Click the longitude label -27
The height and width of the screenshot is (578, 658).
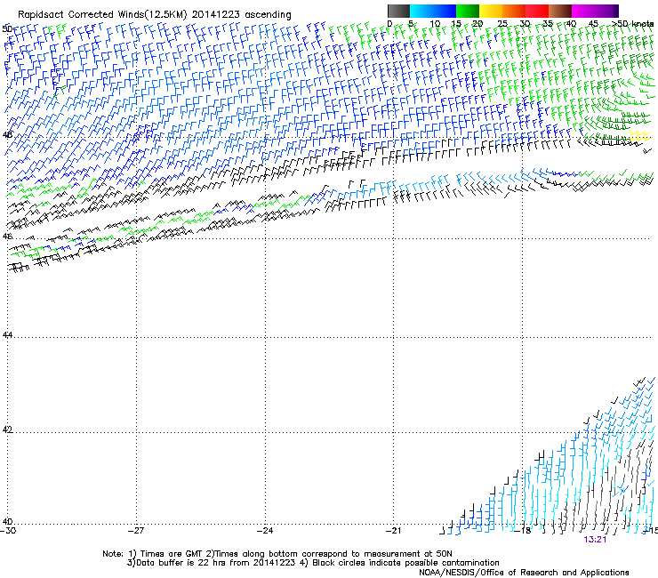[x=136, y=531]
